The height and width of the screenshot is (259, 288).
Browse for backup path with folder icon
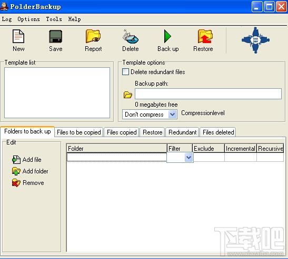128,95
